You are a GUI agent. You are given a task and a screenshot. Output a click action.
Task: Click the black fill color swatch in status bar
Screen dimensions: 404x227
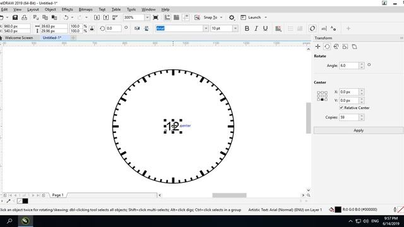pyautogui.click(x=338, y=210)
